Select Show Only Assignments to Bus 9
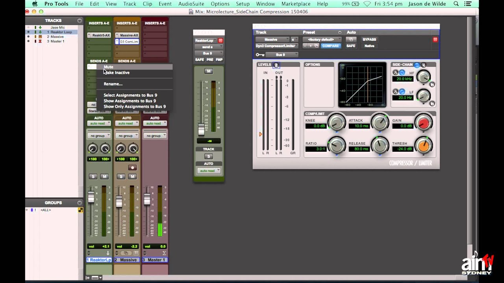The image size is (504, 283). 135,107
